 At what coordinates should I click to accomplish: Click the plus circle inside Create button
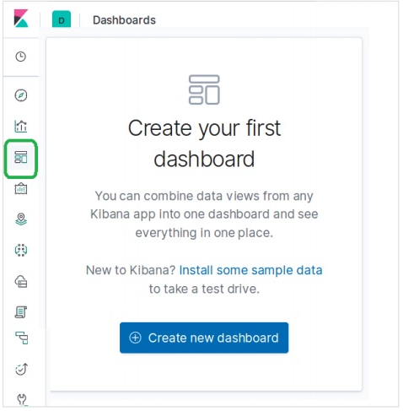tap(135, 338)
